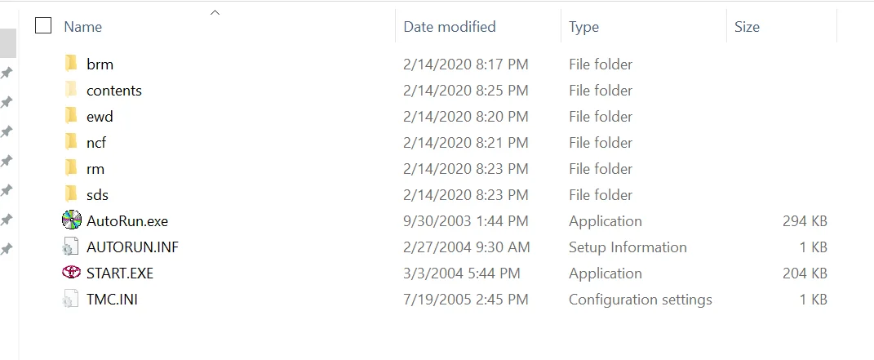Click the AUTORUN.INF setup file icon
Image resolution: width=874 pixels, height=360 pixels.
pos(71,247)
